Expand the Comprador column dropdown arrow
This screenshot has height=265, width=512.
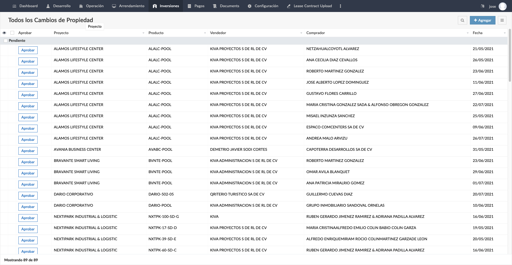coord(467,33)
